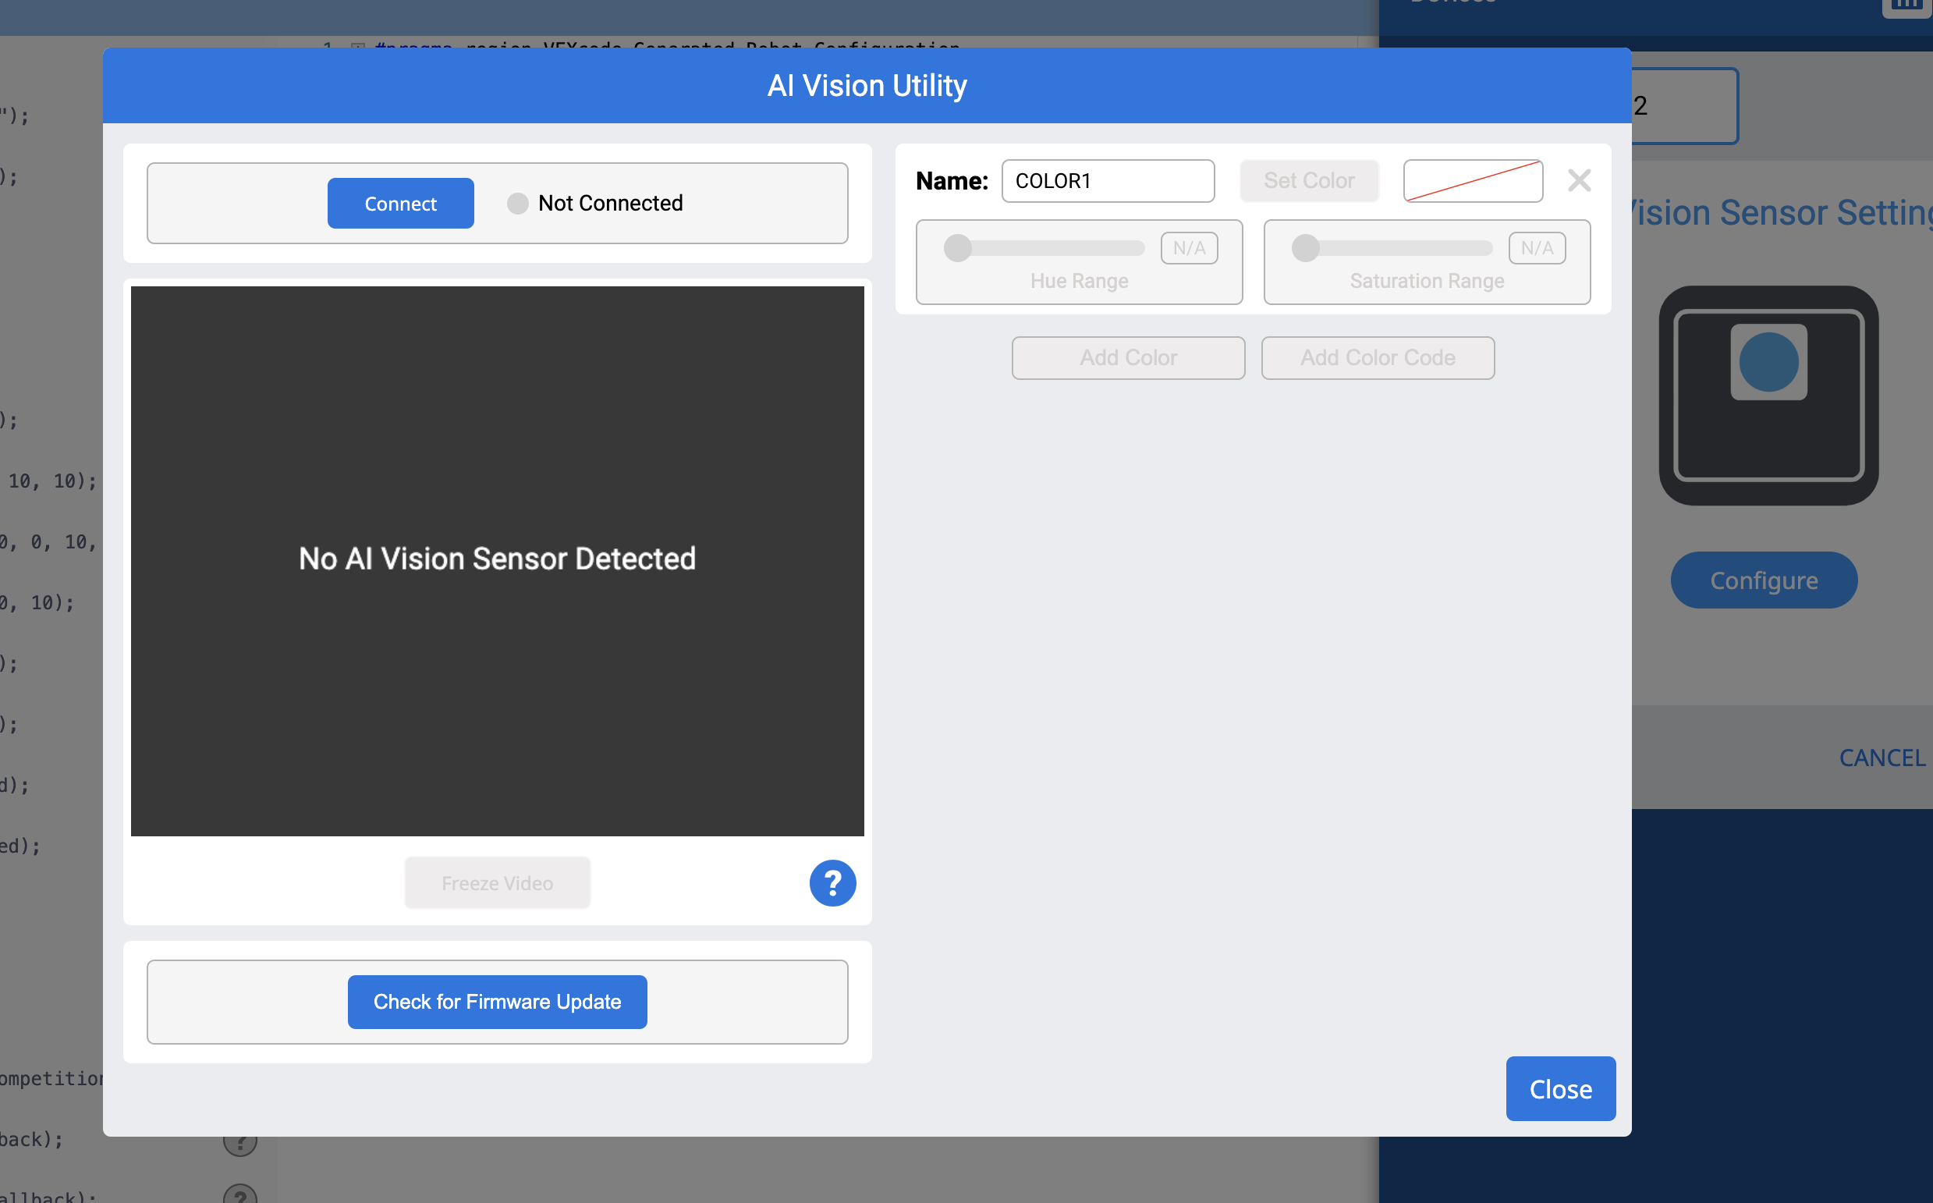
Task: Click the Freeze Video button
Action: pos(497,883)
